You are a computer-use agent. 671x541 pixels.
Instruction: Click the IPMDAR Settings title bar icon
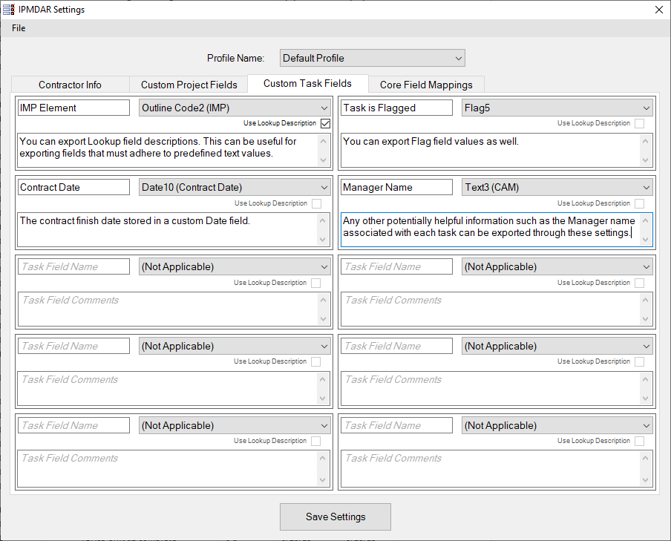[x=9, y=10]
